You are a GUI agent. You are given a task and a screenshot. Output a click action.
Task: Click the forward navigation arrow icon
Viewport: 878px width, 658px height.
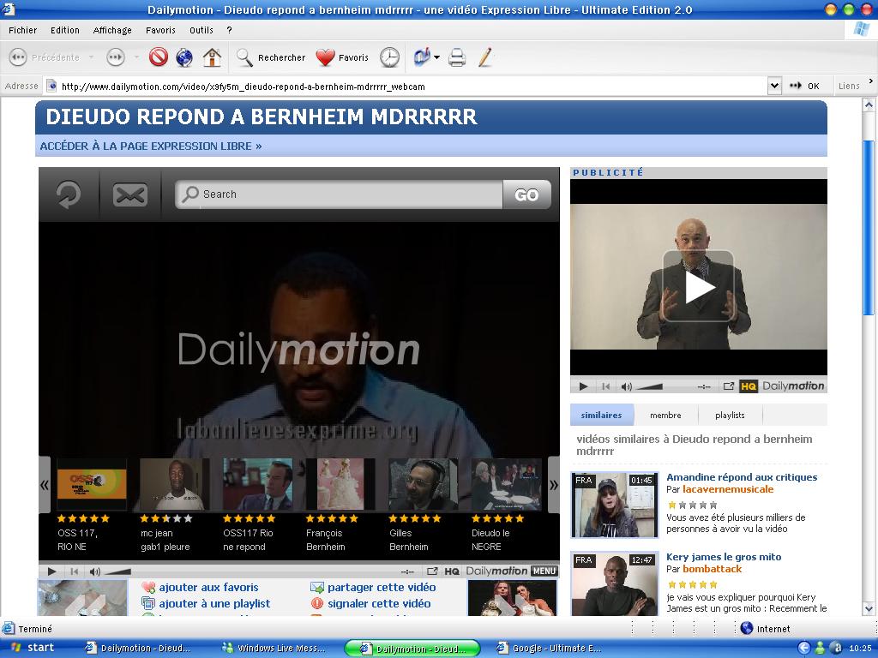pyautogui.click(x=116, y=57)
